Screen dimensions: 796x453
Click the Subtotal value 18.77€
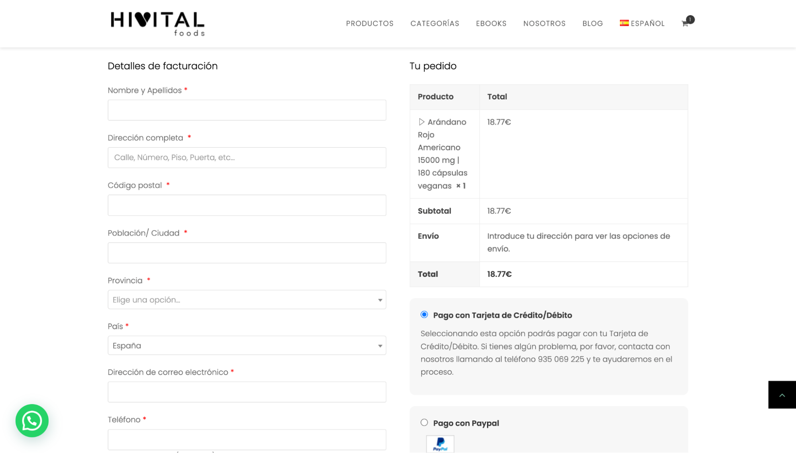(499, 211)
